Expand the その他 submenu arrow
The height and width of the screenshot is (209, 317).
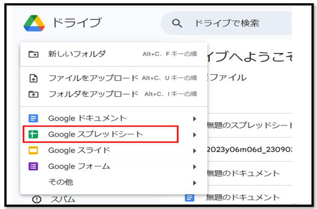(195, 183)
